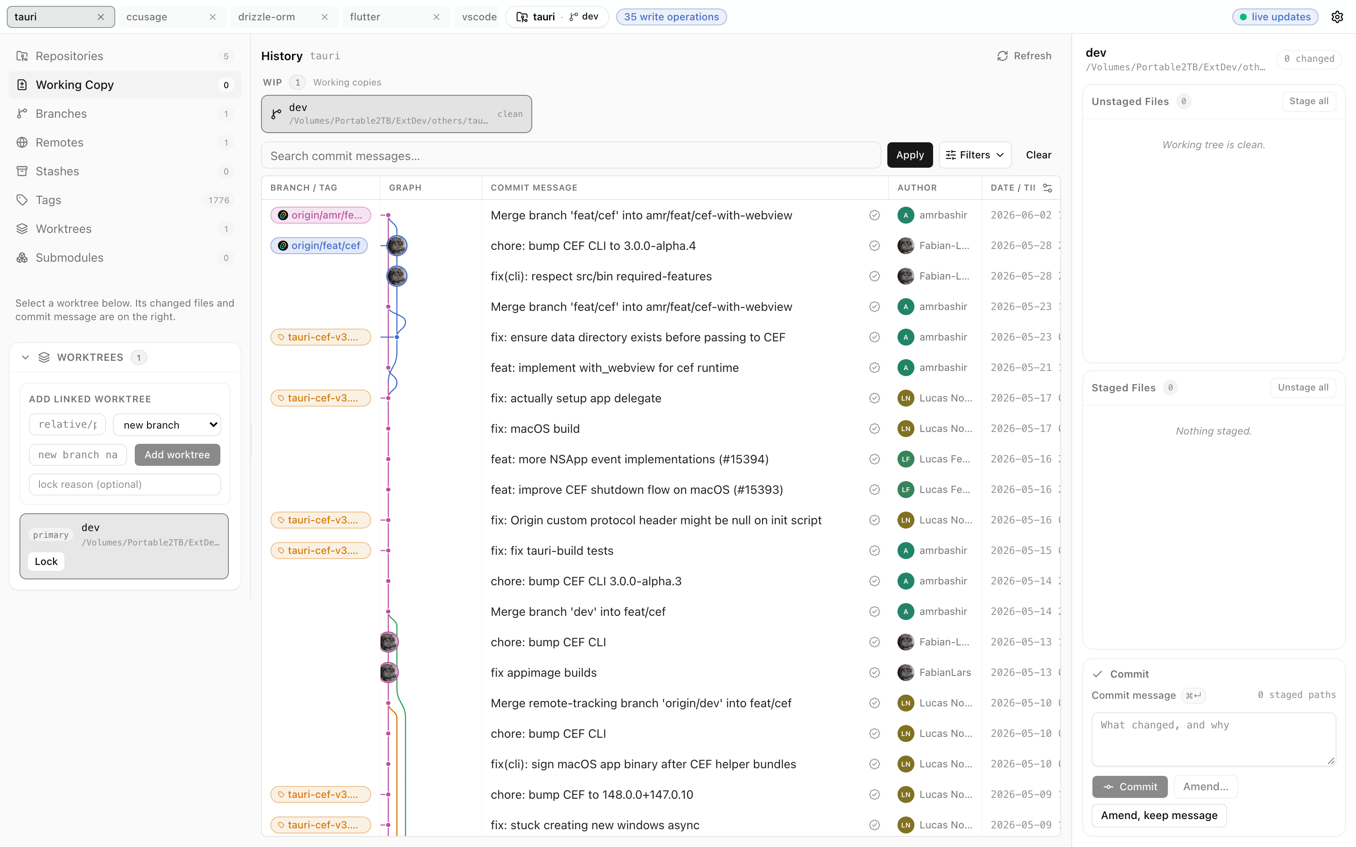This screenshot has height=847, width=1356.
Task: Select the origin/feat/cef branch label
Action: point(319,246)
